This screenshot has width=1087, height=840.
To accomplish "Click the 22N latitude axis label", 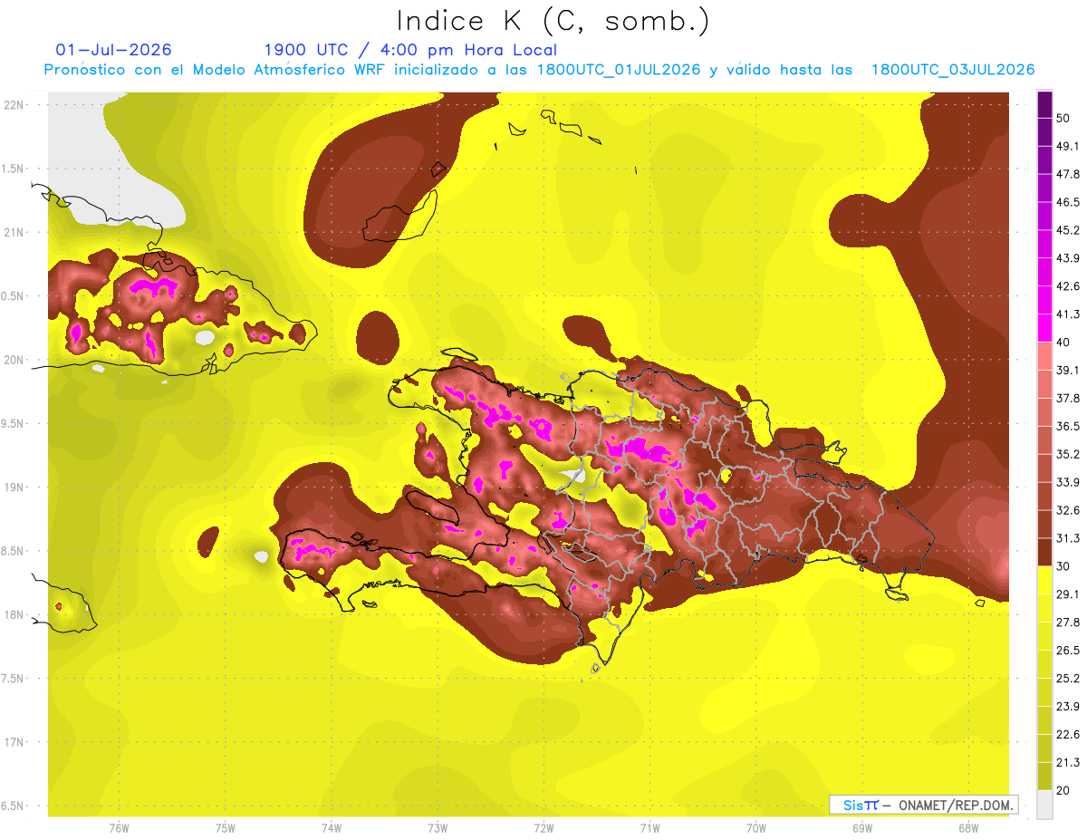I will click(14, 105).
